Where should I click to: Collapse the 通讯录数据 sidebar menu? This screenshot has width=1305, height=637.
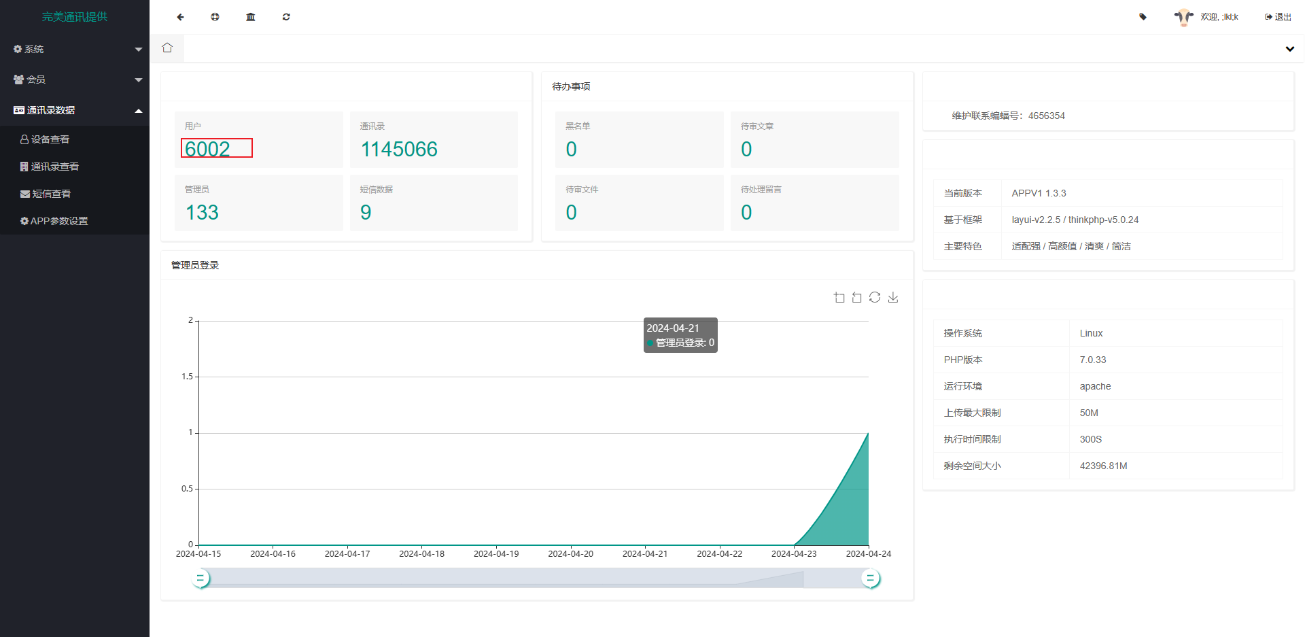pos(75,110)
